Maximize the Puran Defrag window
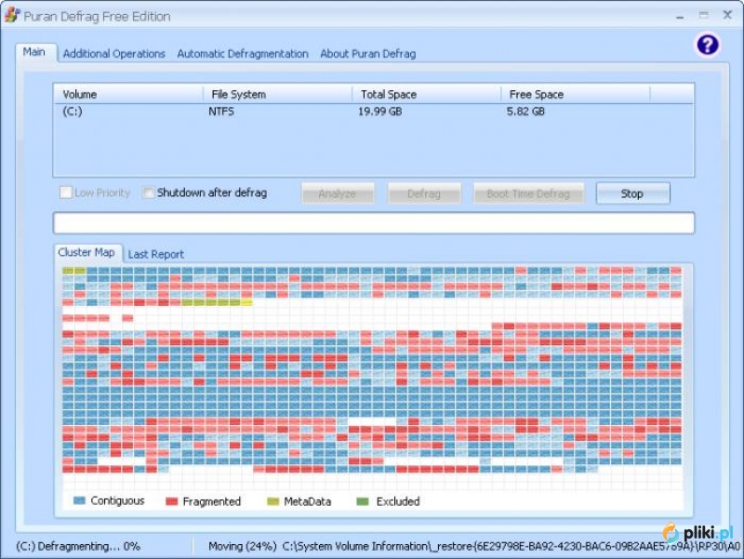 704,15
